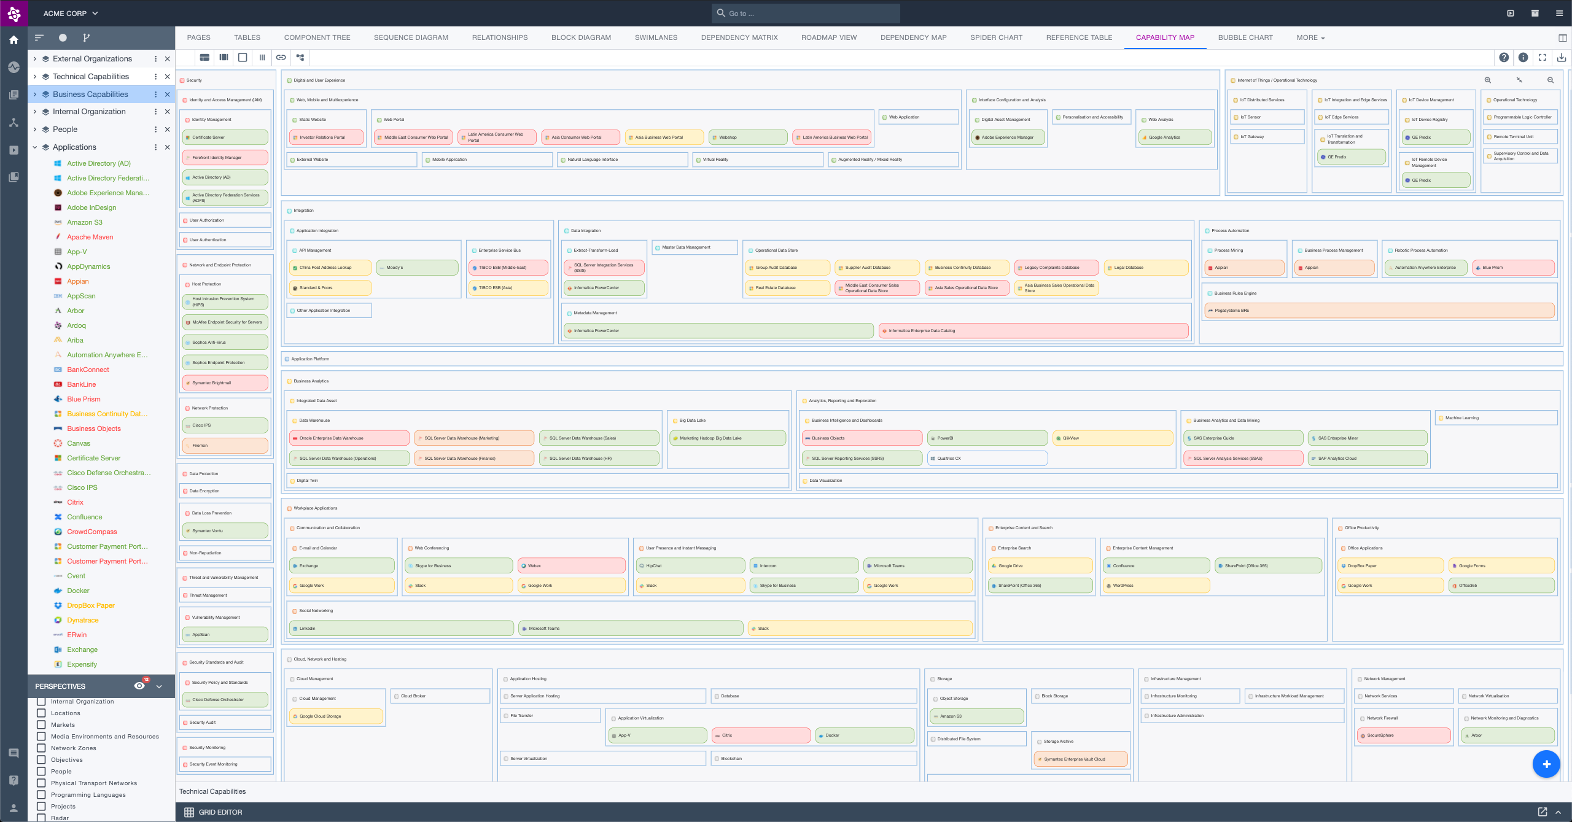Click the blue plus floating button
The width and height of the screenshot is (1572, 822).
click(x=1546, y=764)
